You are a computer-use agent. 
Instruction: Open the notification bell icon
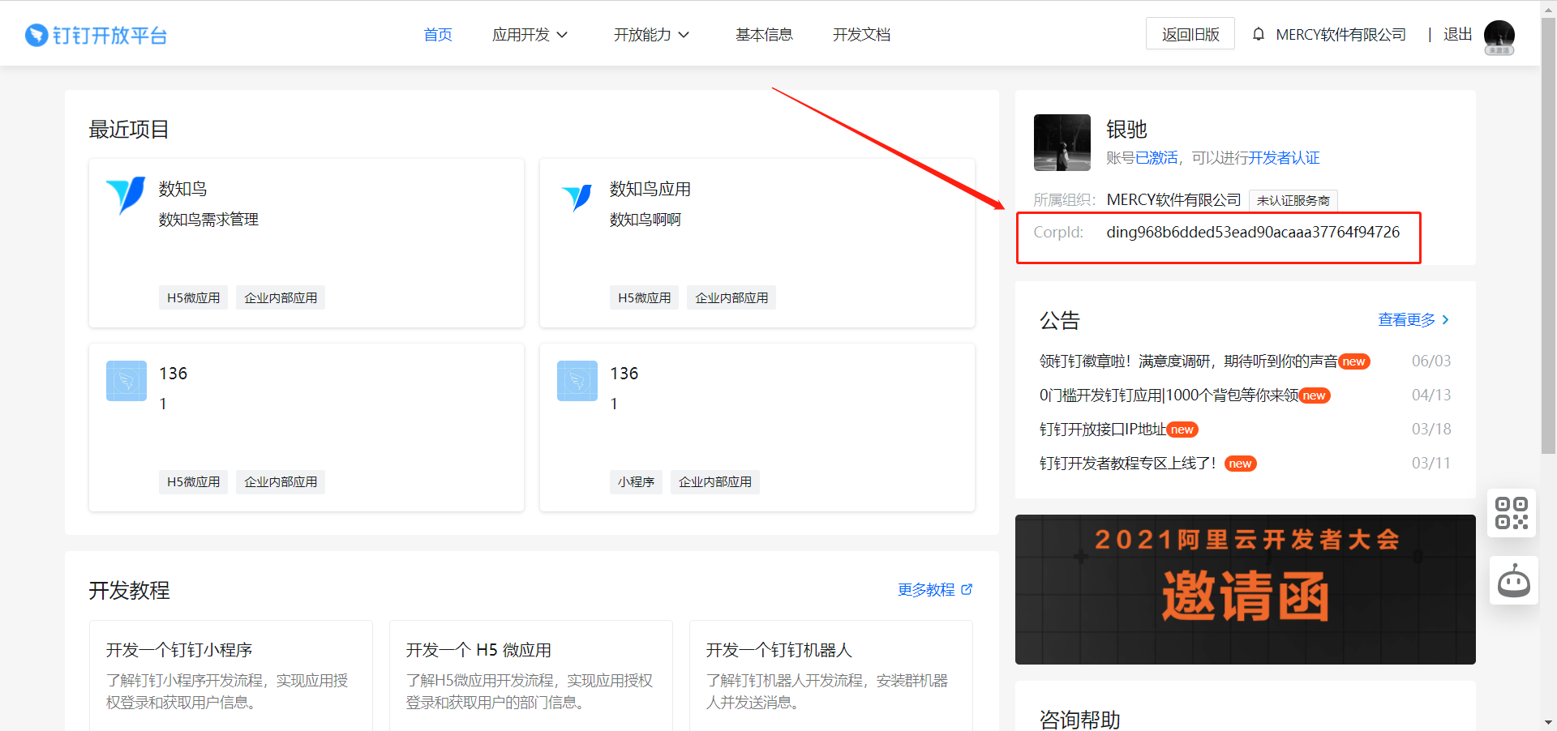[1258, 34]
